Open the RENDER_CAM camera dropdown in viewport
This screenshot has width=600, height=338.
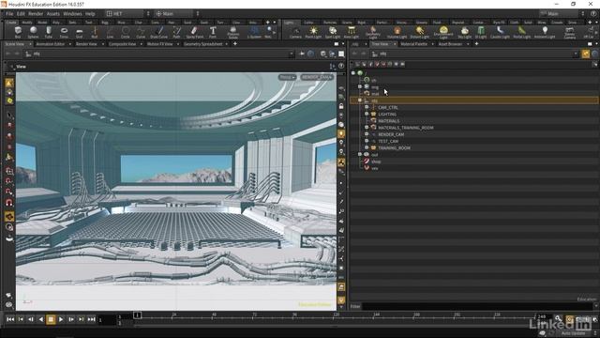(x=317, y=77)
